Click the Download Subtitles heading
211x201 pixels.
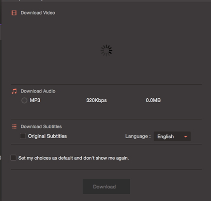(41, 126)
